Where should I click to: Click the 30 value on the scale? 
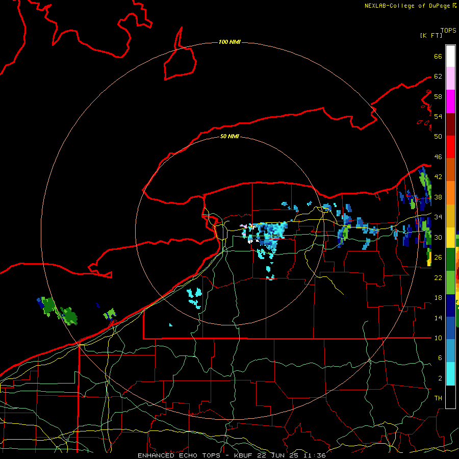click(438, 237)
